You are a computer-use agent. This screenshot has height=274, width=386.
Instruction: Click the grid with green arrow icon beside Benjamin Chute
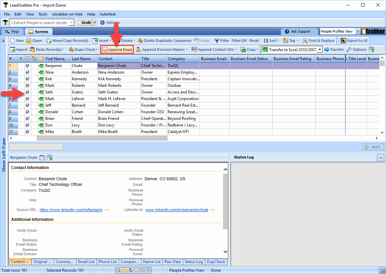pyautogui.click(x=50, y=157)
